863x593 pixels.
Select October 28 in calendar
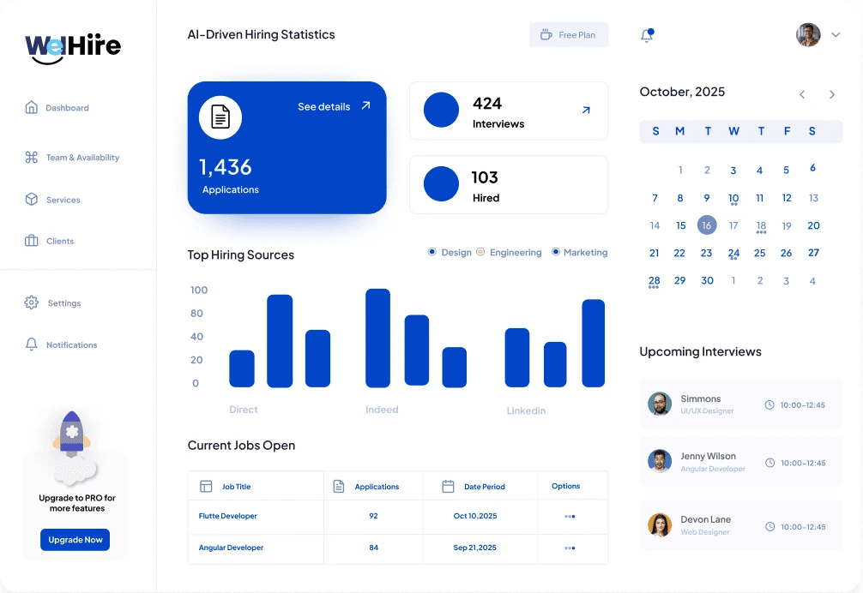654,281
